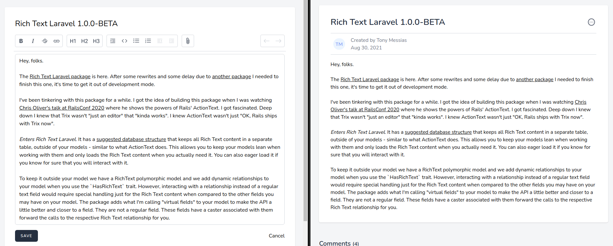Image resolution: width=613 pixels, height=246 pixels.
Task: Open Rich Text Laravel package link in preview
Action: [x=370, y=79]
